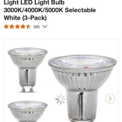The height and width of the screenshot is (122, 122).
Task: Click the product title text
Action: pyautogui.click(x=50, y=10)
